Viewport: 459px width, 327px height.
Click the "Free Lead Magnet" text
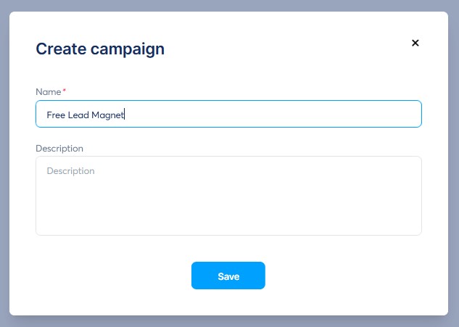85,115
